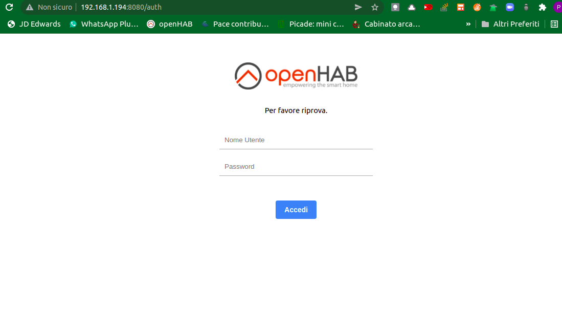Open the JD Edwards bookmark
The image size is (562, 334).
pos(34,24)
